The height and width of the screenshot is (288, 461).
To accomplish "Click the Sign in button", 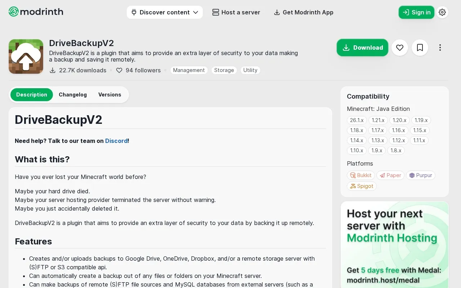I will coord(416,12).
